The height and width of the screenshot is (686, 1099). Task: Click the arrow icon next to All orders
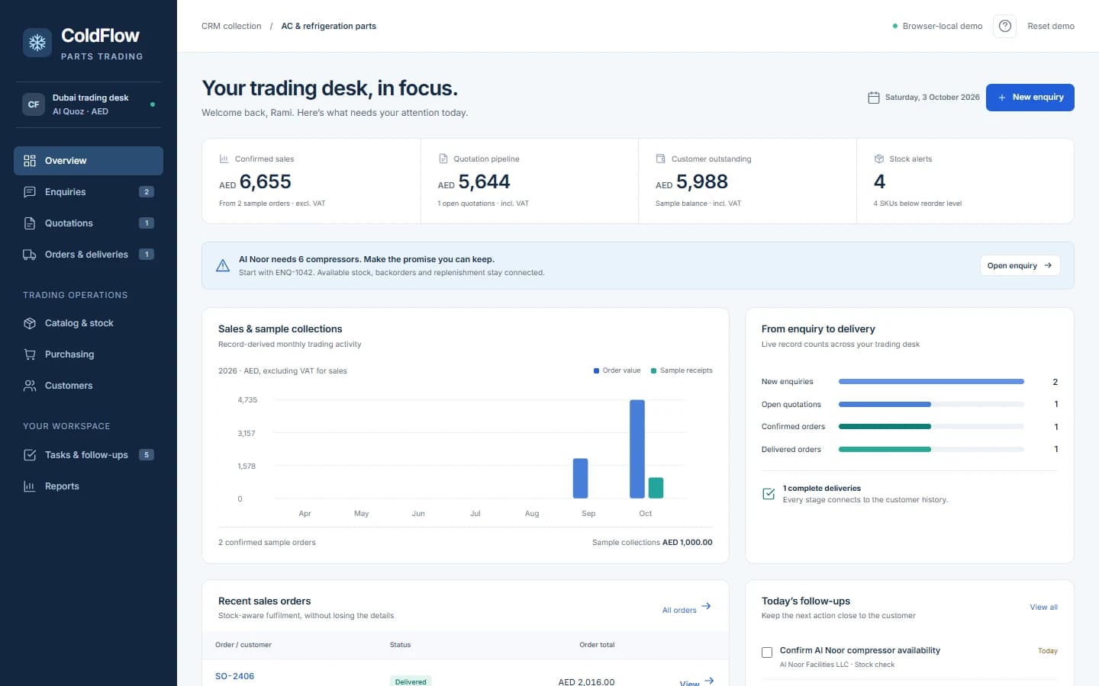tap(707, 607)
